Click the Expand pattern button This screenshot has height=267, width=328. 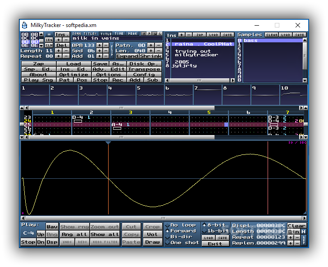click(127, 56)
